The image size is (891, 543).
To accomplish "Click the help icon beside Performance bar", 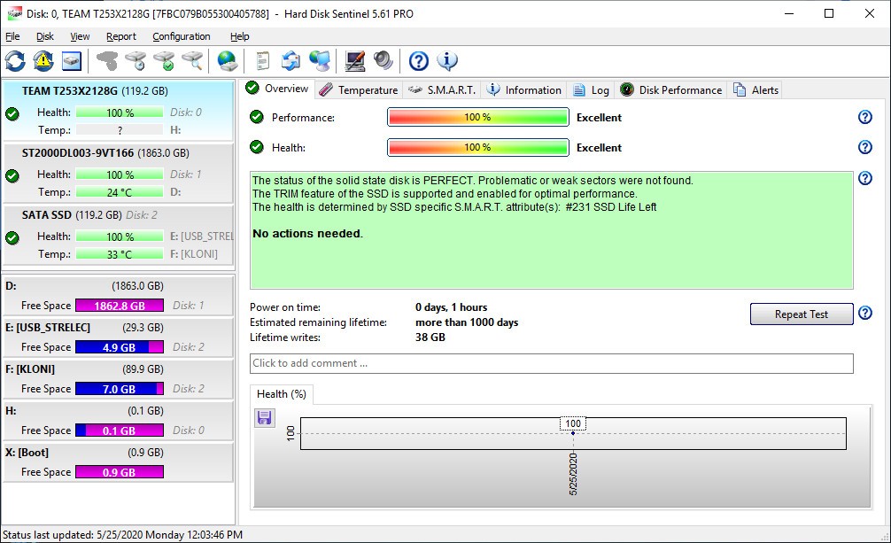I will pyautogui.click(x=865, y=118).
